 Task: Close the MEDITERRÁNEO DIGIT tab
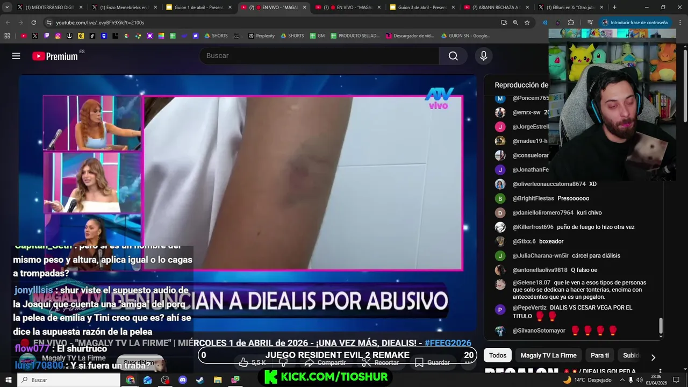[x=81, y=8]
